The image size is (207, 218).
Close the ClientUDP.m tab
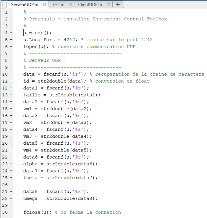108,4
